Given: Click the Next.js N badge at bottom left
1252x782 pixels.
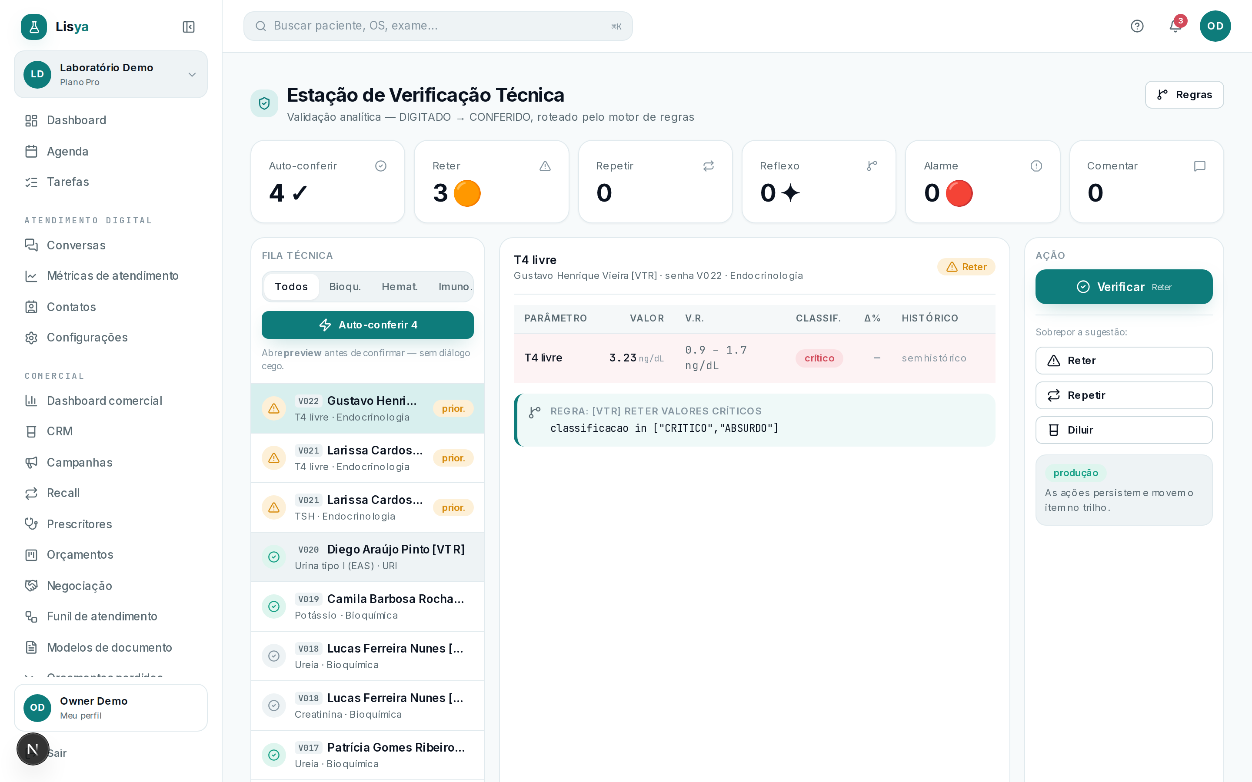Looking at the screenshot, I should pyautogui.click(x=33, y=749).
